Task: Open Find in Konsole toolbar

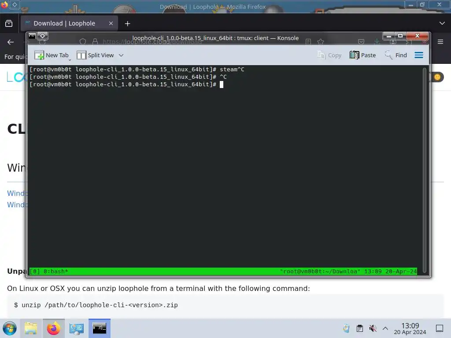Action: pyautogui.click(x=396, y=55)
